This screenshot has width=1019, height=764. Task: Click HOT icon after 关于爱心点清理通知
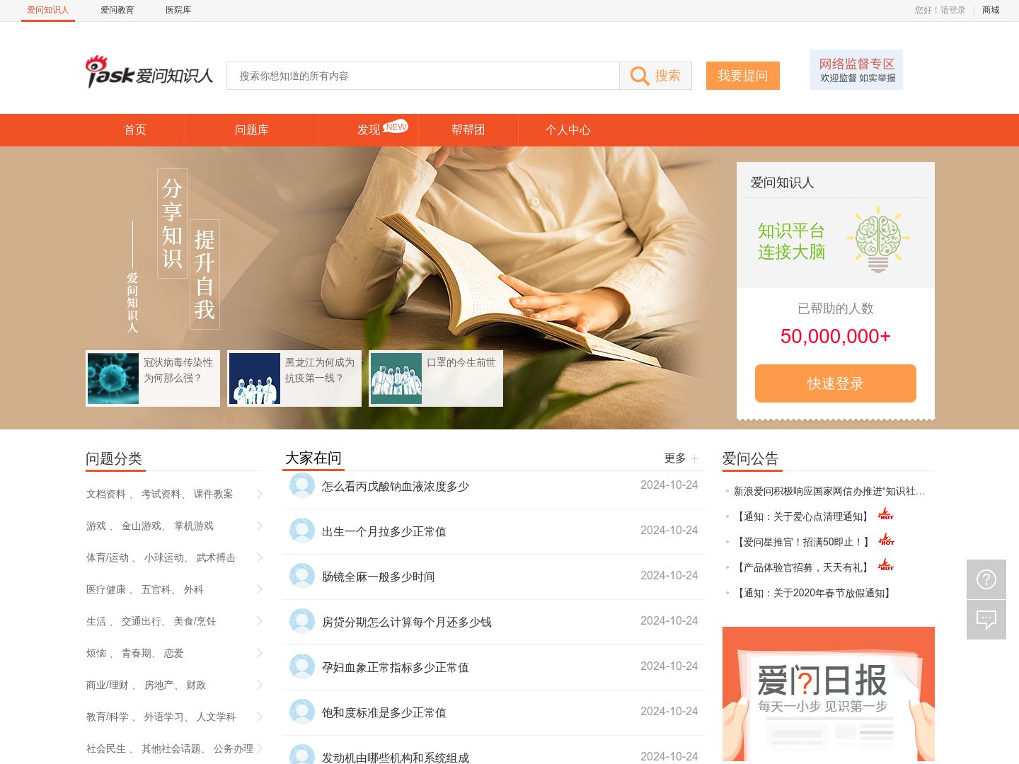coord(885,514)
